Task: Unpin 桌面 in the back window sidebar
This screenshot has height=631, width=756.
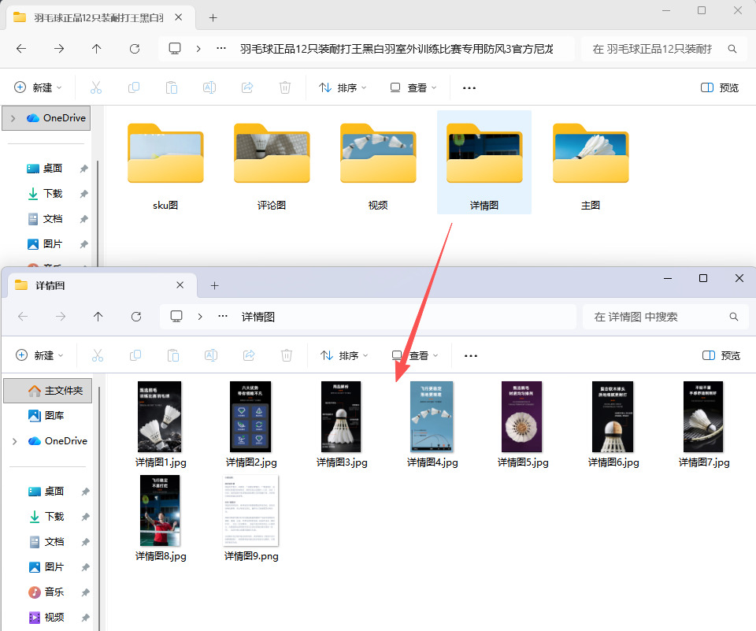Action: [x=84, y=169]
